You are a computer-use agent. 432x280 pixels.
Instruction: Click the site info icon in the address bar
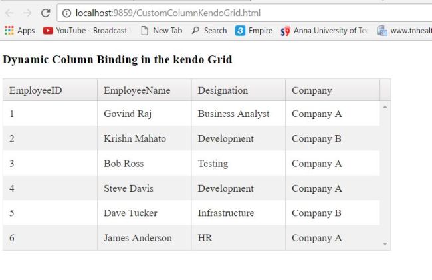[66, 13]
